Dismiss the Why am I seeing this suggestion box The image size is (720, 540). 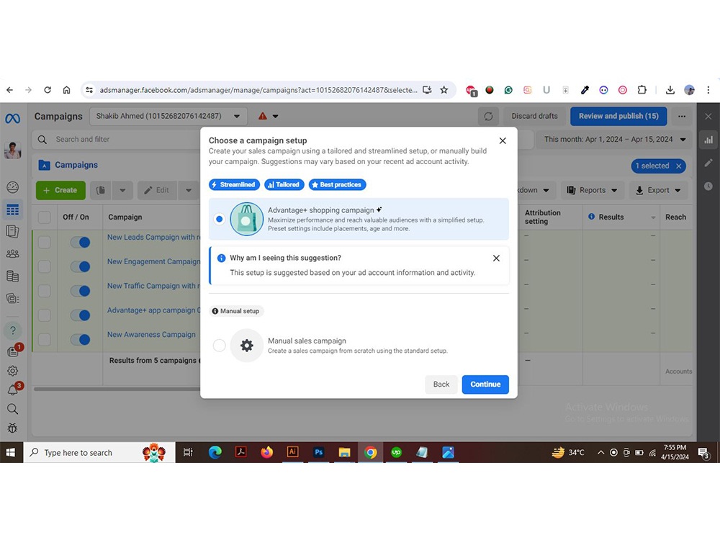pos(496,258)
